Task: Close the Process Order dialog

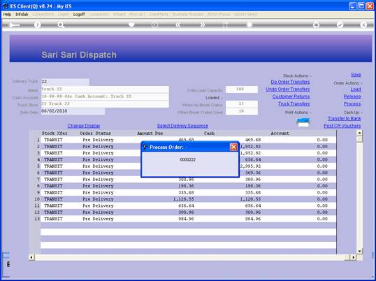Action: [233, 147]
